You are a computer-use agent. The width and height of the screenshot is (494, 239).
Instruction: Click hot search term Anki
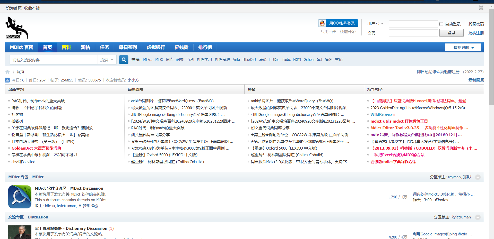click(236, 60)
